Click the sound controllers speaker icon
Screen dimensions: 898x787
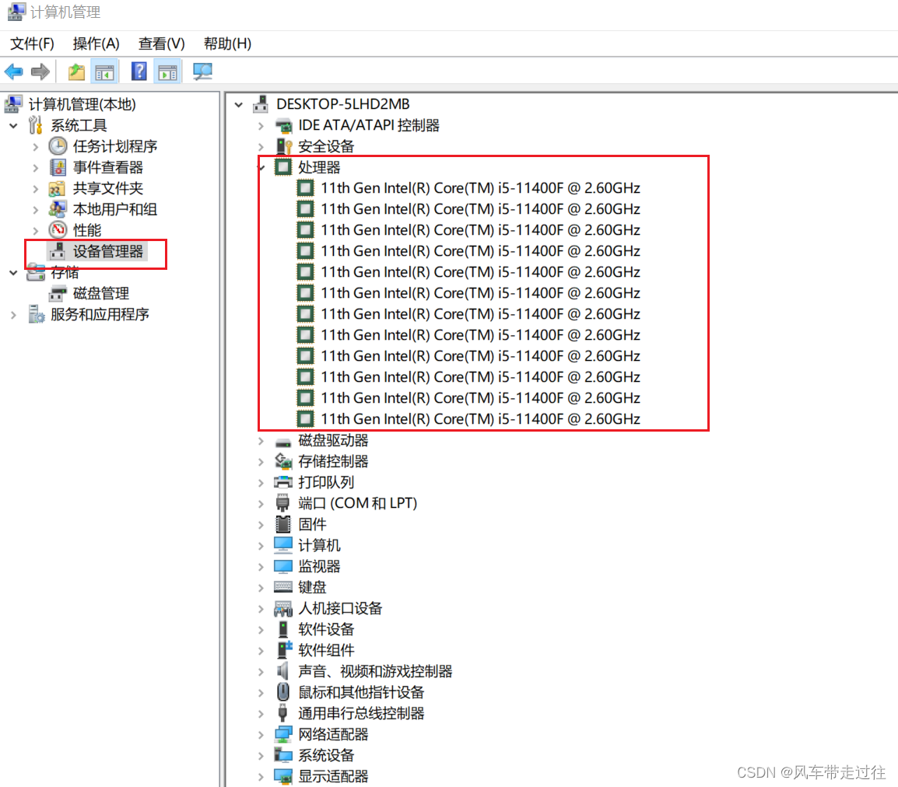tap(283, 671)
